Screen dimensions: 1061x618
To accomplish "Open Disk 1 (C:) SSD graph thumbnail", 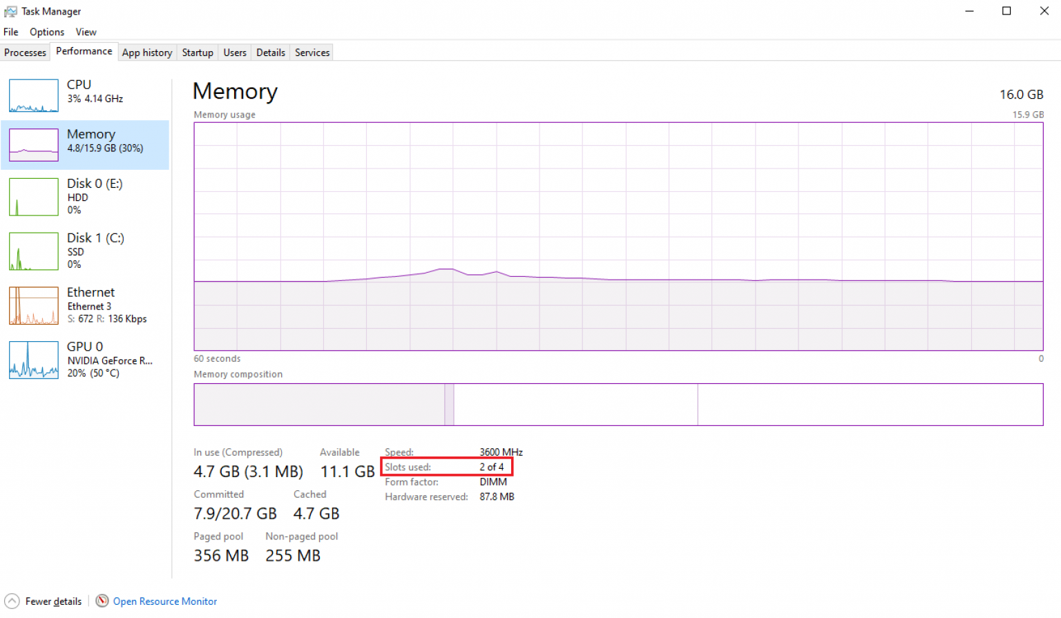I will point(33,251).
